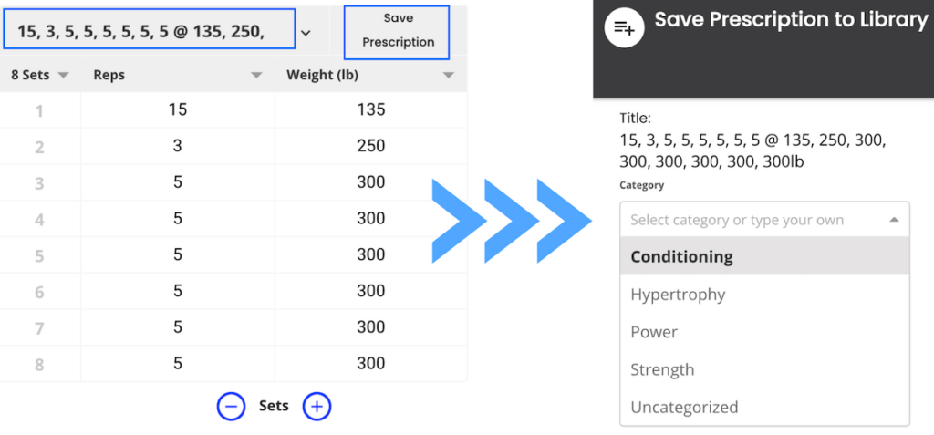Screen dimensions: 934x435
Task: Decrease sets with the minus button
Action: click(x=232, y=407)
